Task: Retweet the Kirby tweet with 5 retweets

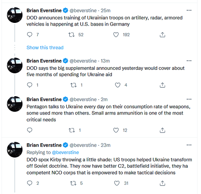Action: point(73,183)
